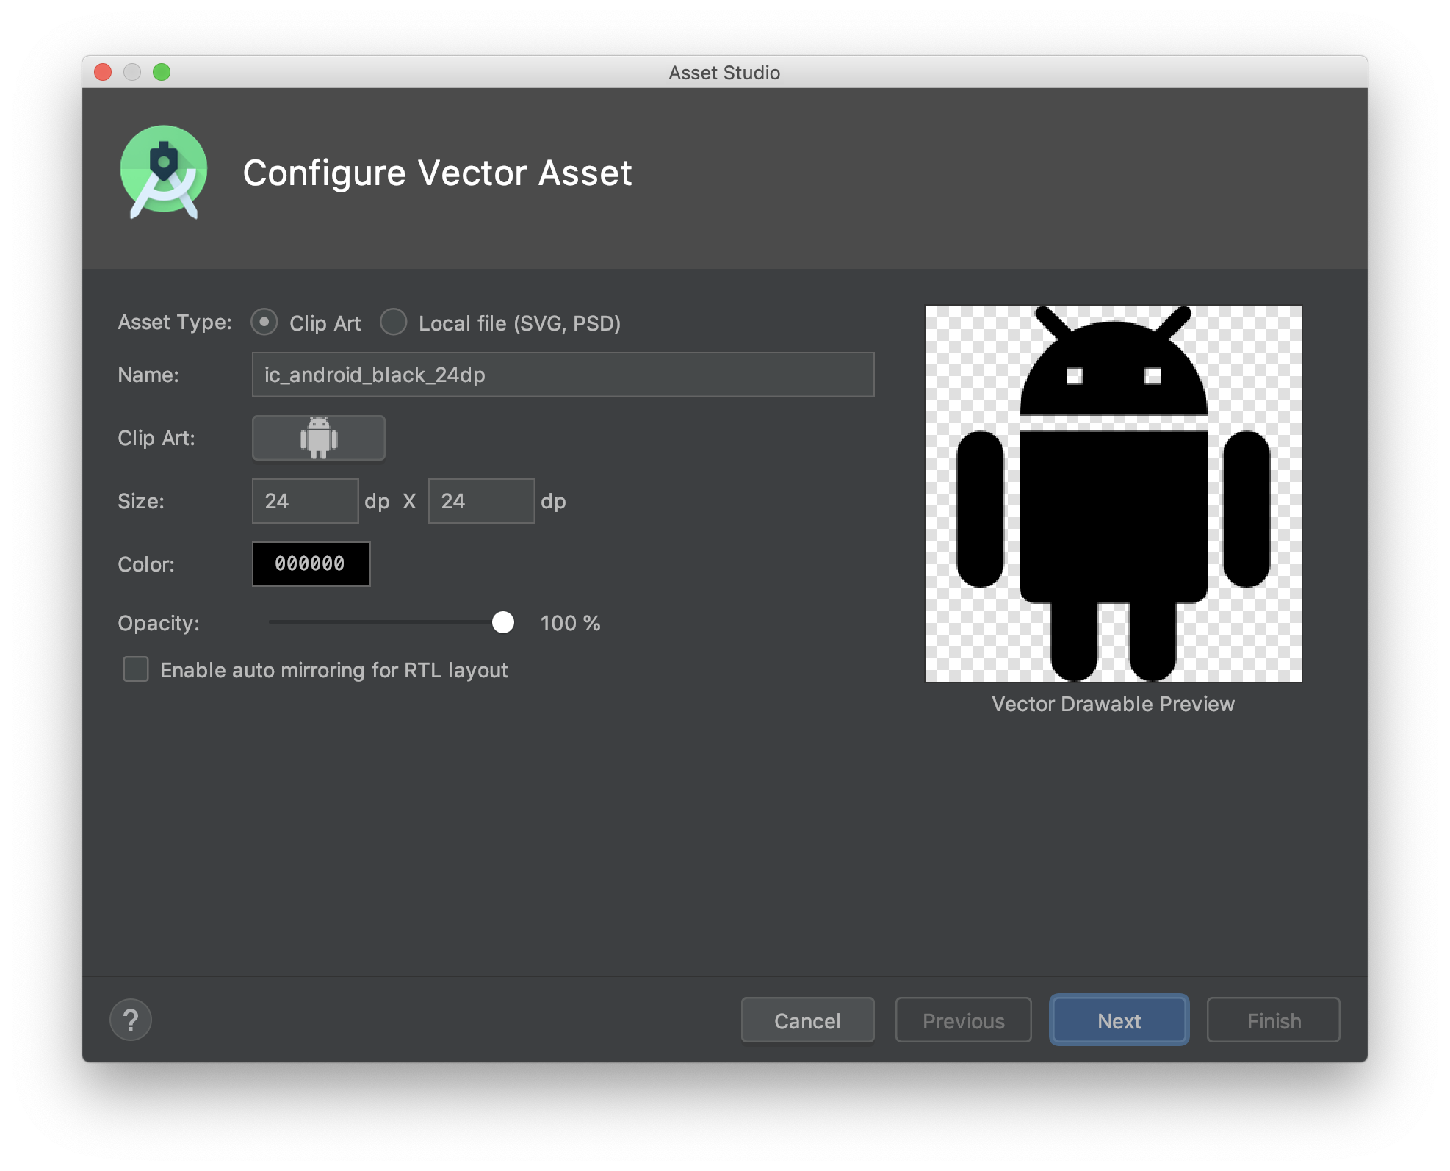Click the height size field
1450x1171 pixels.
pyautogui.click(x=481, y=501)
